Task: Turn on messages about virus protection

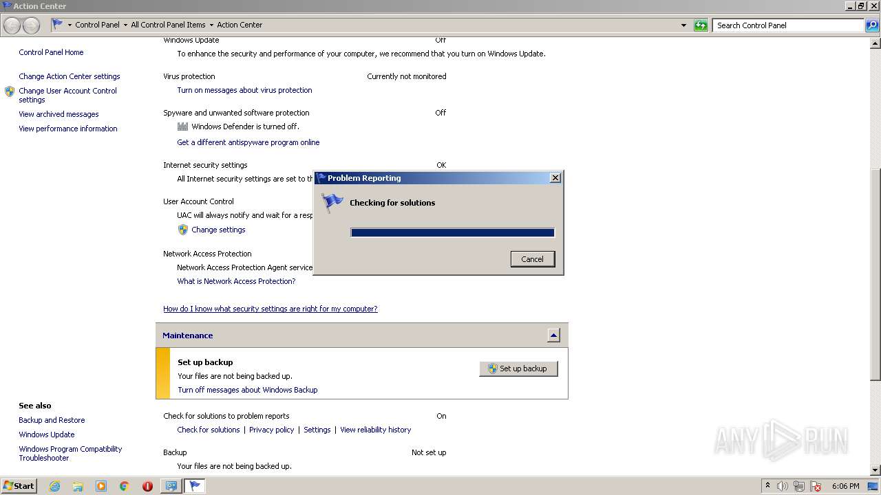Action: [x=244, y=90]
